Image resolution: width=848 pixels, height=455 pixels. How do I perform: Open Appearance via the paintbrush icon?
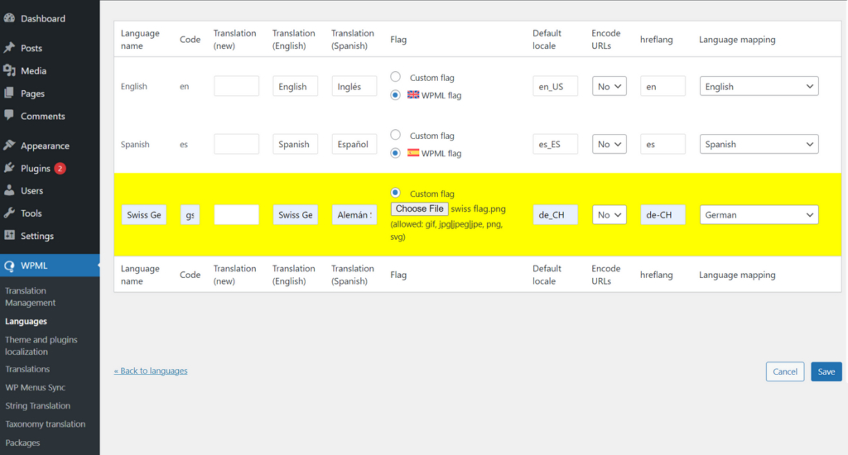click(9, 146)
